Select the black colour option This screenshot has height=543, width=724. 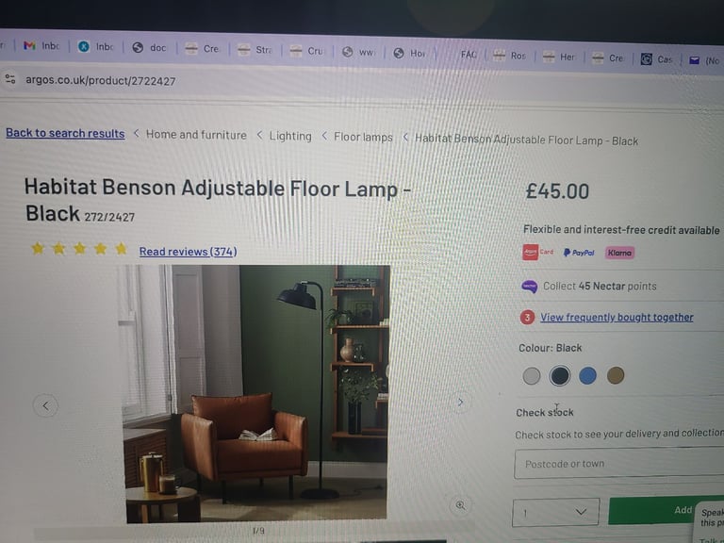[560, 376]
